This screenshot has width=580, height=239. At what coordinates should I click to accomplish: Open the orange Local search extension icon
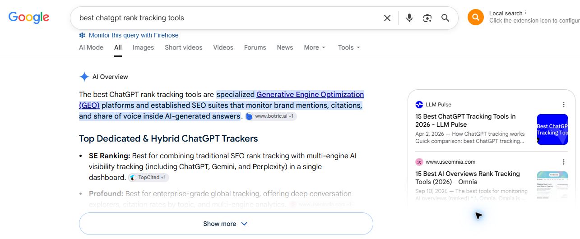pos(476,17)
